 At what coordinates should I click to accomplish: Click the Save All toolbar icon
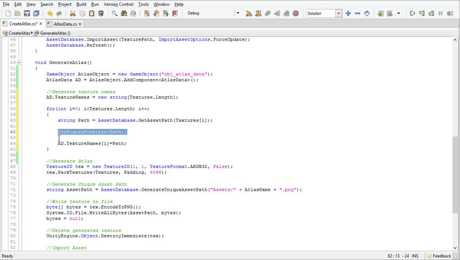(36, 14)
